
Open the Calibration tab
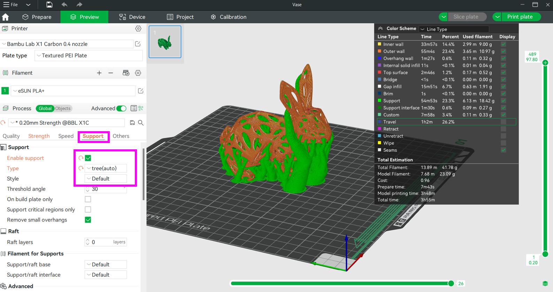point(228,17)
